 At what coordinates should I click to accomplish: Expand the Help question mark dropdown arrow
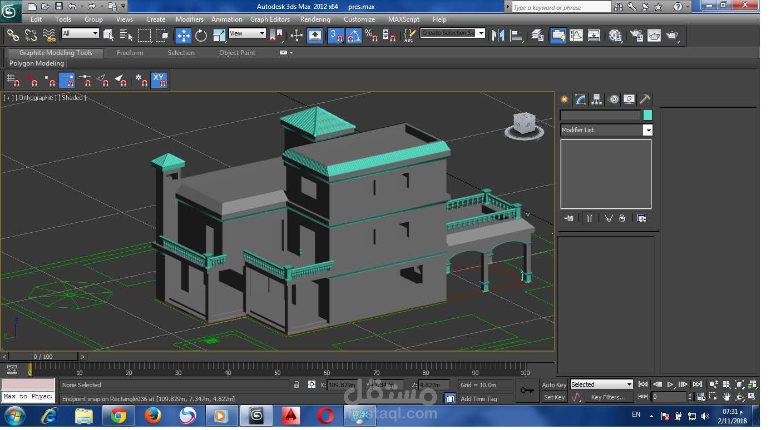point(688,7)
